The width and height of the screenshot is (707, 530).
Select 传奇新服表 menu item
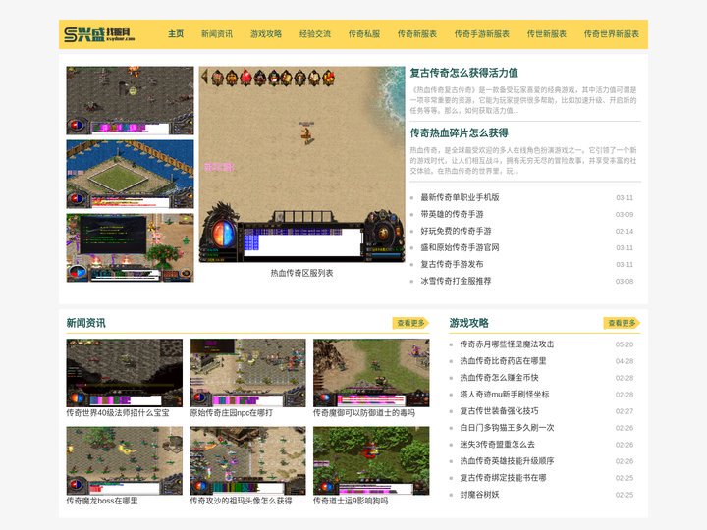[417, 33]
